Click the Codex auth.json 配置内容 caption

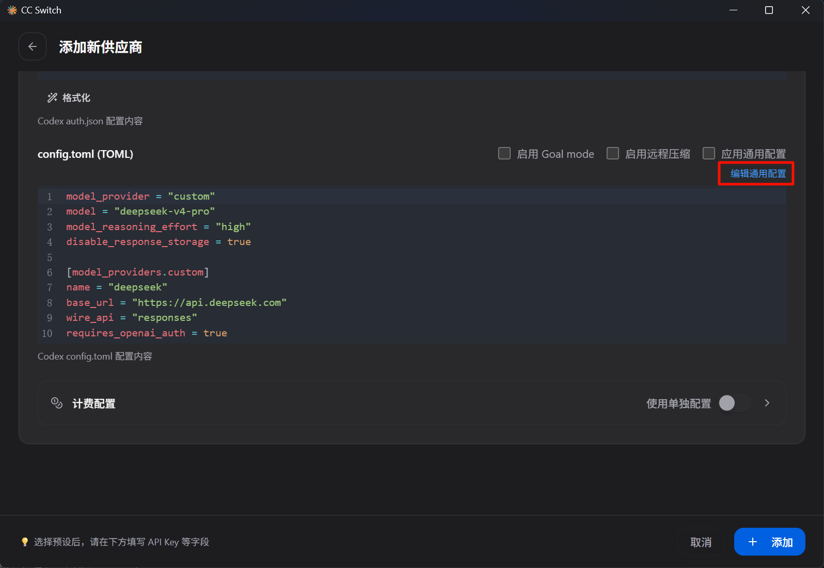point(90,121)
